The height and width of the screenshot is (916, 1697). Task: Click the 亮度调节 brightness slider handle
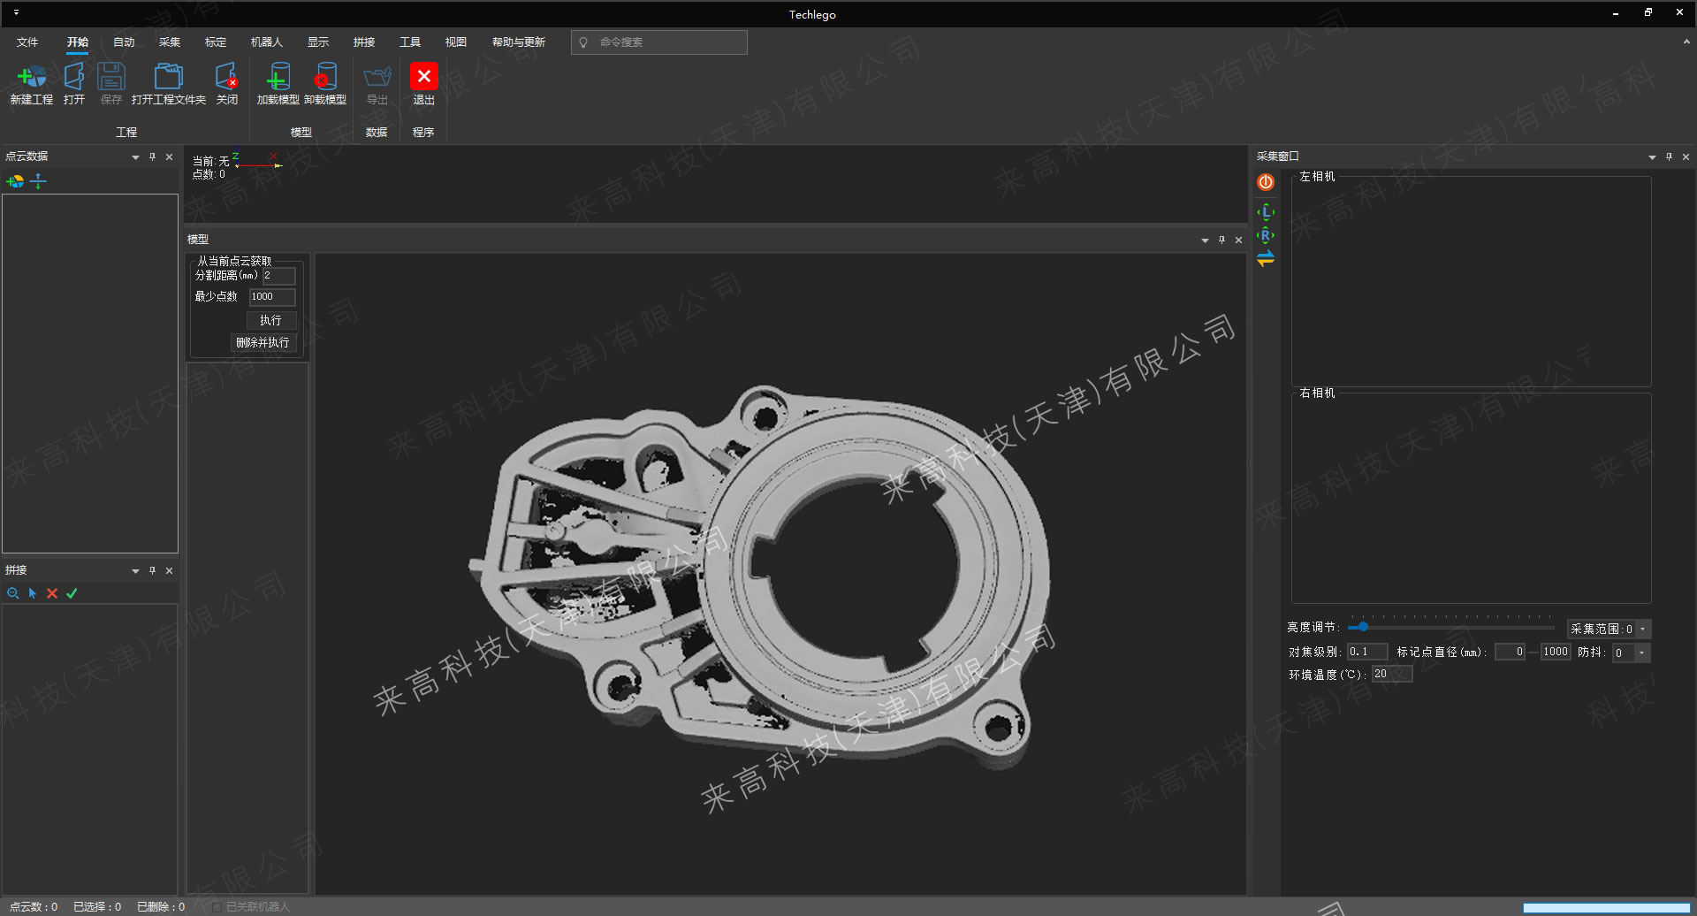[x=1363, y=627]
